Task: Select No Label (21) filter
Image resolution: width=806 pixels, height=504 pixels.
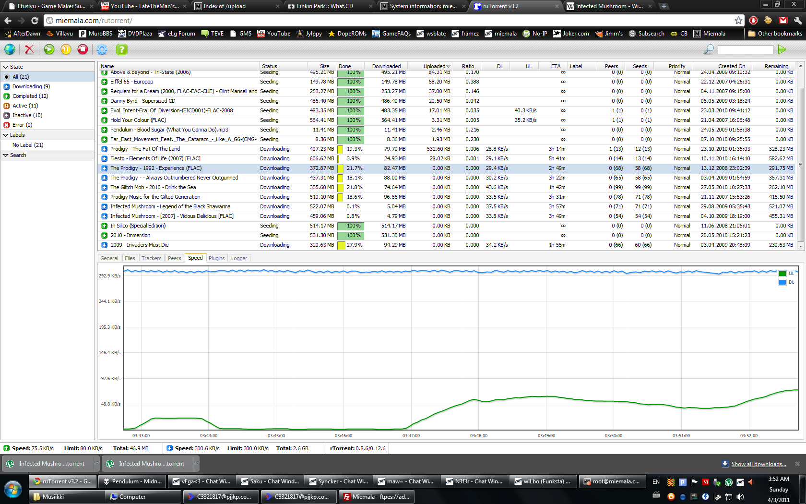Action: (47, 145)
